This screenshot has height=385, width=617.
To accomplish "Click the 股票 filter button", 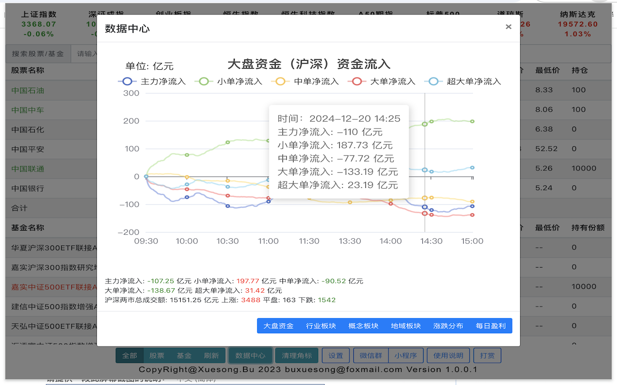I will tap(157, 356).
